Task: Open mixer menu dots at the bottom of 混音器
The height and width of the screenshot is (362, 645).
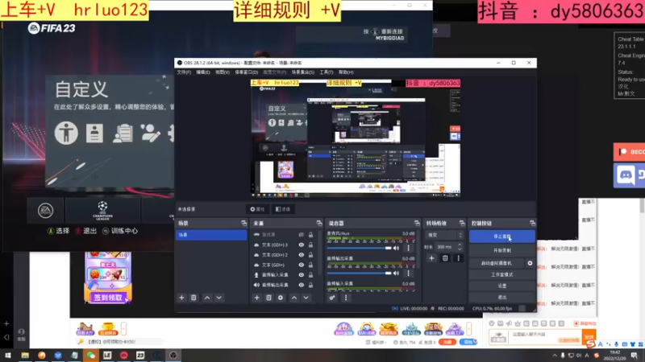Action: click(x=346, y=298)
